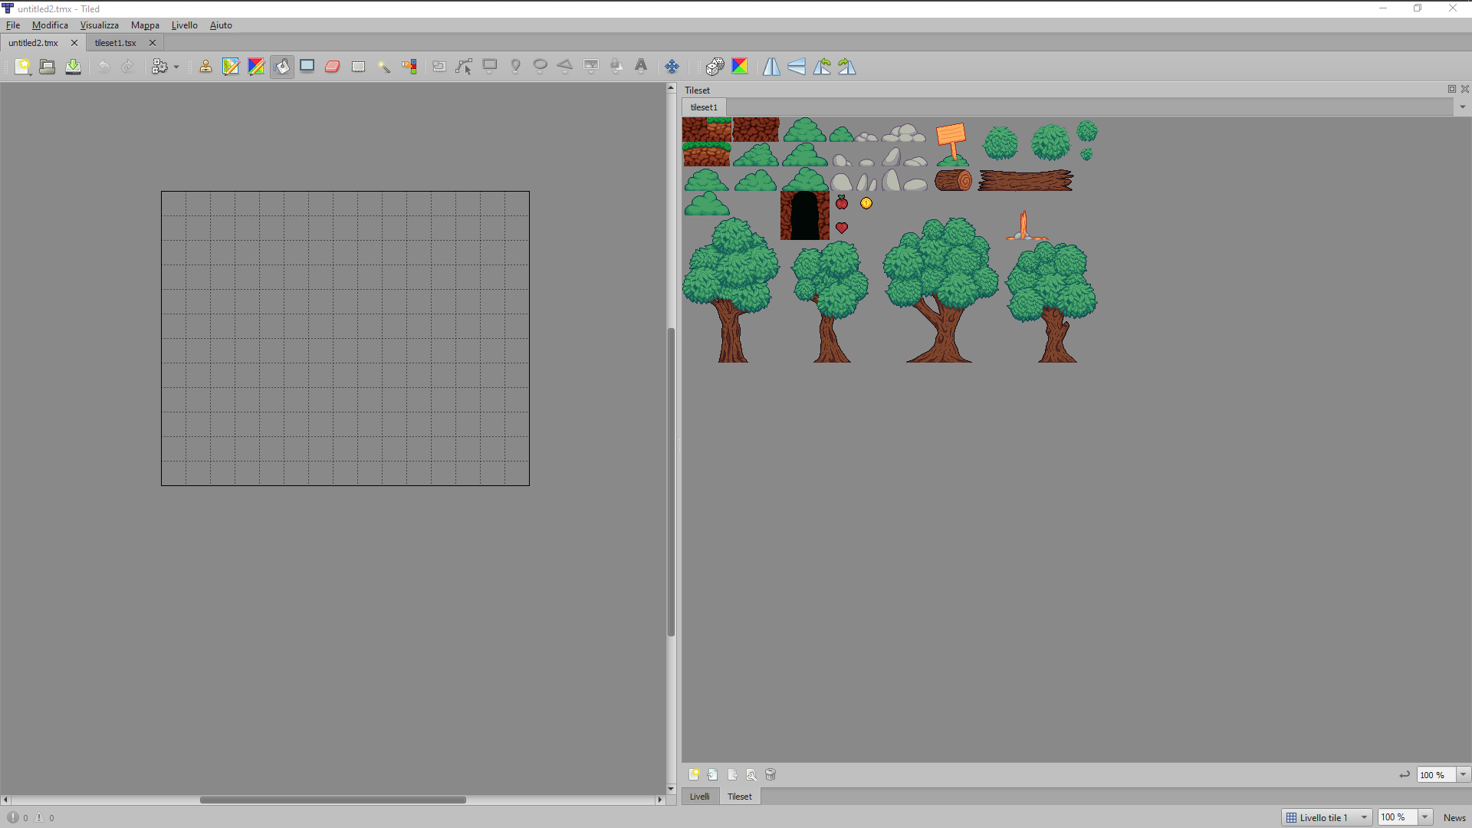This screenshot has height=828, width=1472.
Task: Save the current map
Action: tap(73, 67)
